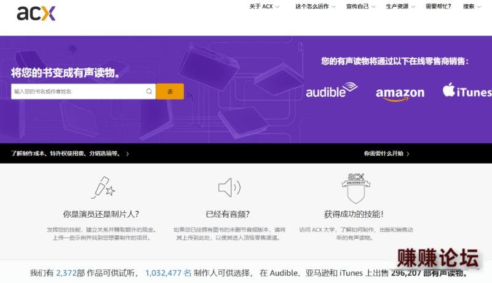Expand chevron beside 生产资源

coord(413,7)
